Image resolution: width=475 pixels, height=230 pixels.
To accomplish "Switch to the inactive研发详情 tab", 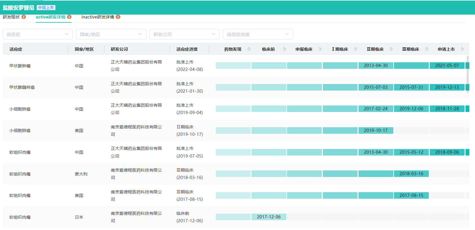I will tap(98, 17).
